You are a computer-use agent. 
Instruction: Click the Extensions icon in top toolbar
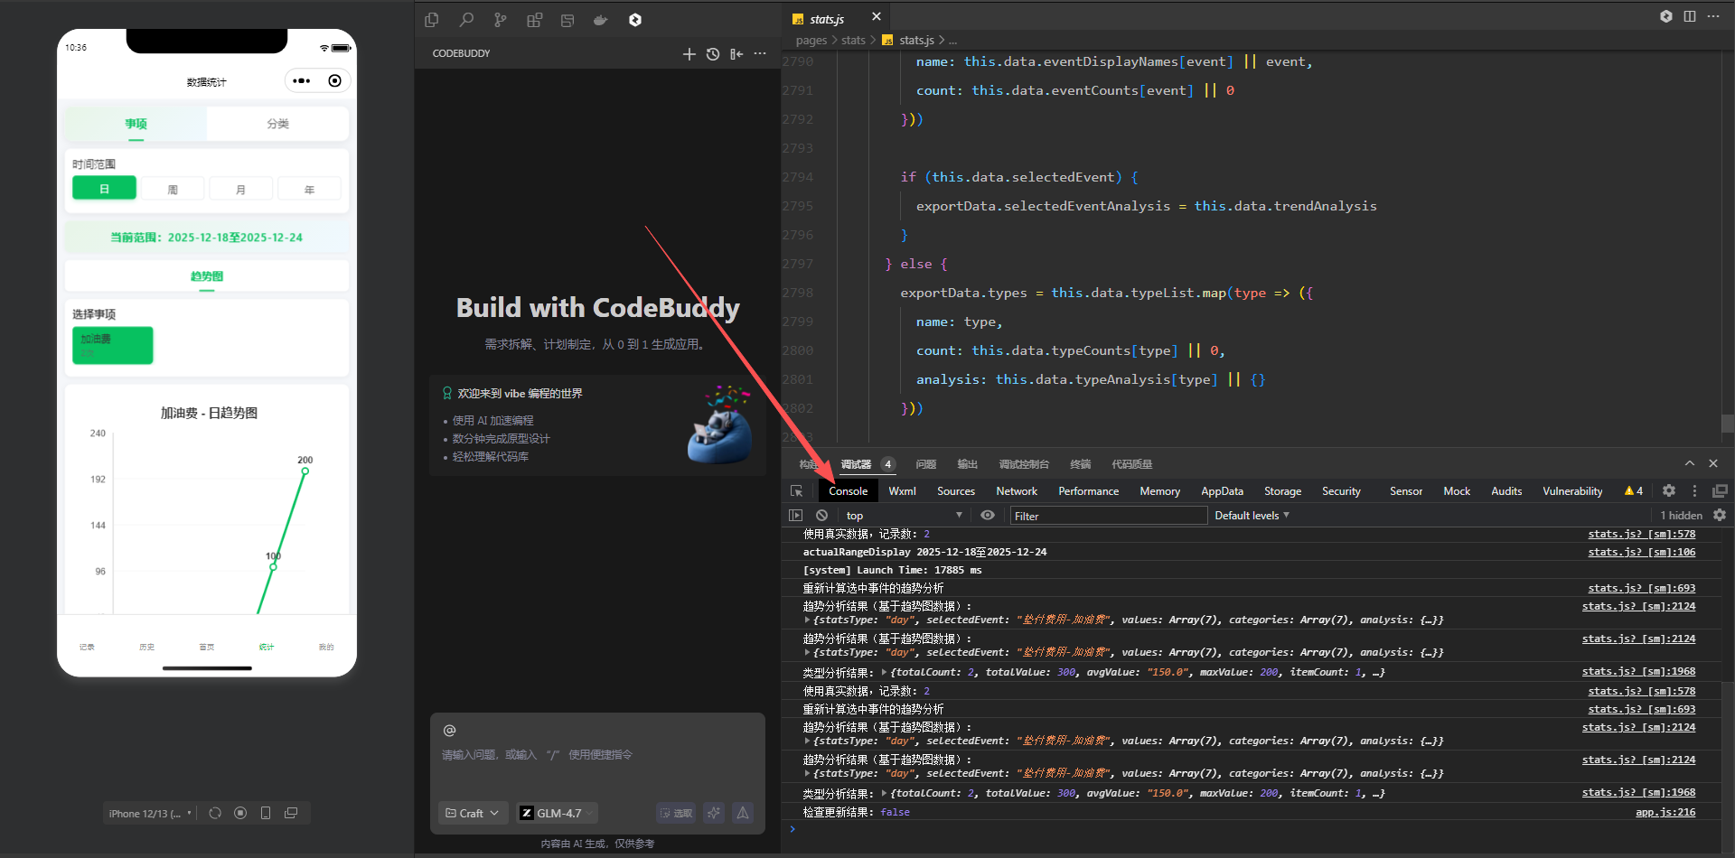pyautogui.click(x=534, y=20)
